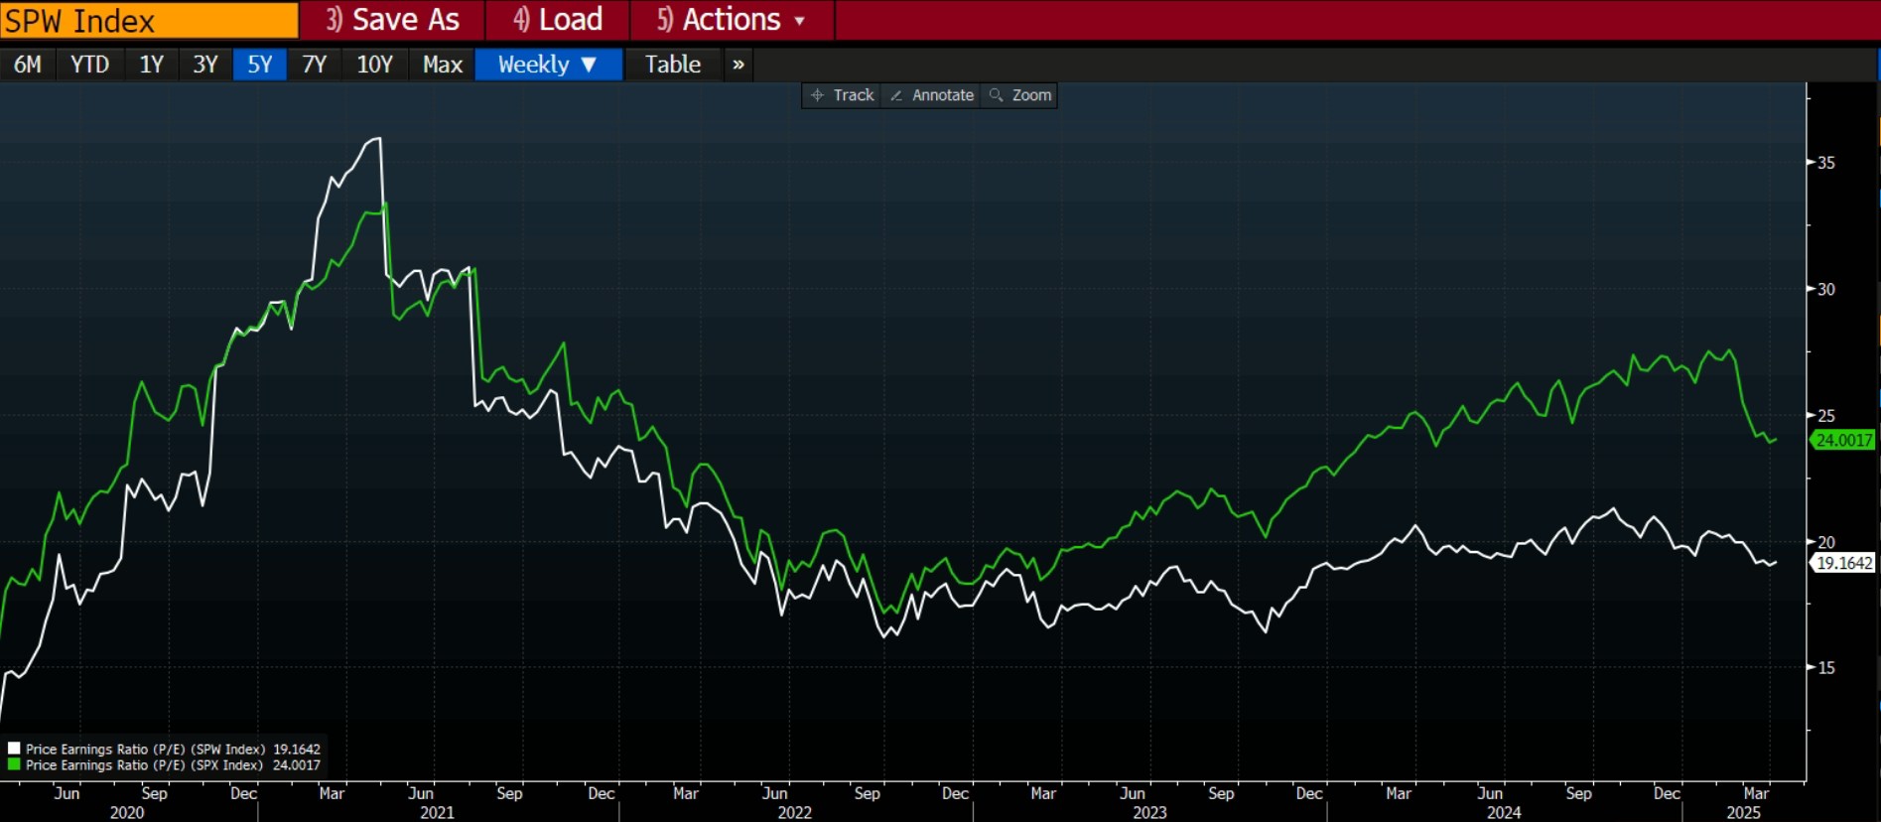Choose the 7Y time range
Viewport: 1881px width, 822px height.
pyautogui.click(x=315, y=65)
